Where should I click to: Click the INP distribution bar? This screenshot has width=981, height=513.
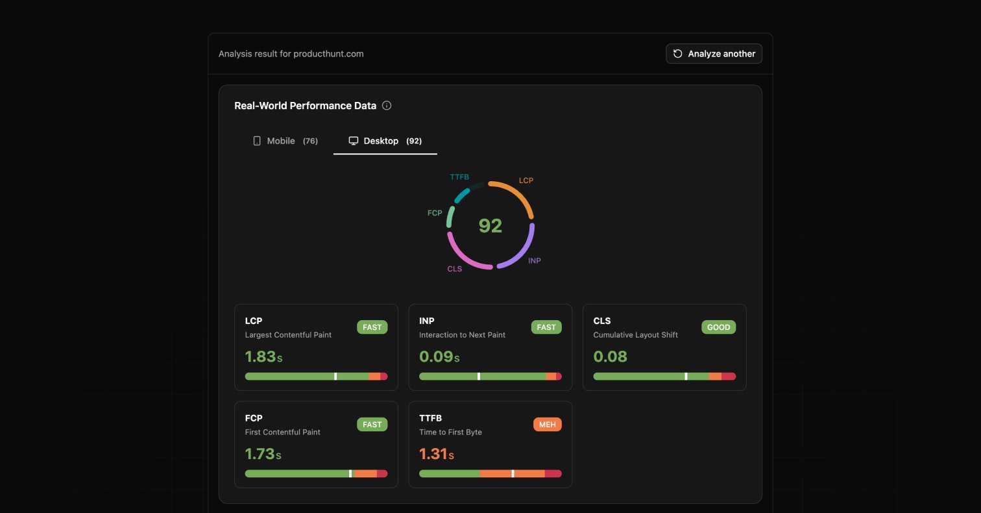[490, 377]
